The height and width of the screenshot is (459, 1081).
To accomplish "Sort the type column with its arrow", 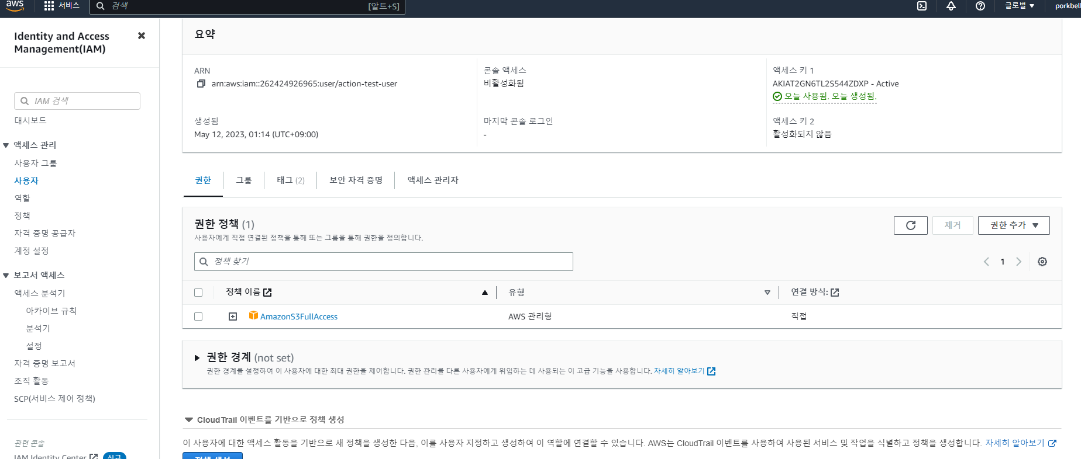I will pos(767,293).
